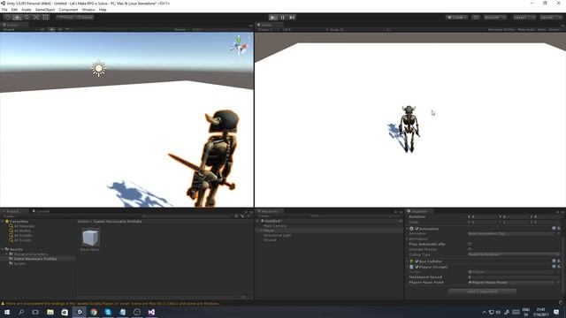The height and width of the screenshot is (318, 566).
Task: Select the Rect transform tool
Action: pyautogui.click(x=45, y=18)
